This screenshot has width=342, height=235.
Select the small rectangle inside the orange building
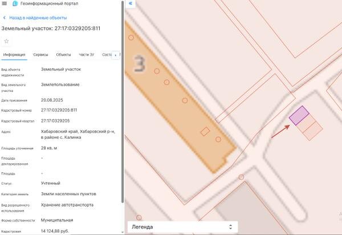pos(205,132)
